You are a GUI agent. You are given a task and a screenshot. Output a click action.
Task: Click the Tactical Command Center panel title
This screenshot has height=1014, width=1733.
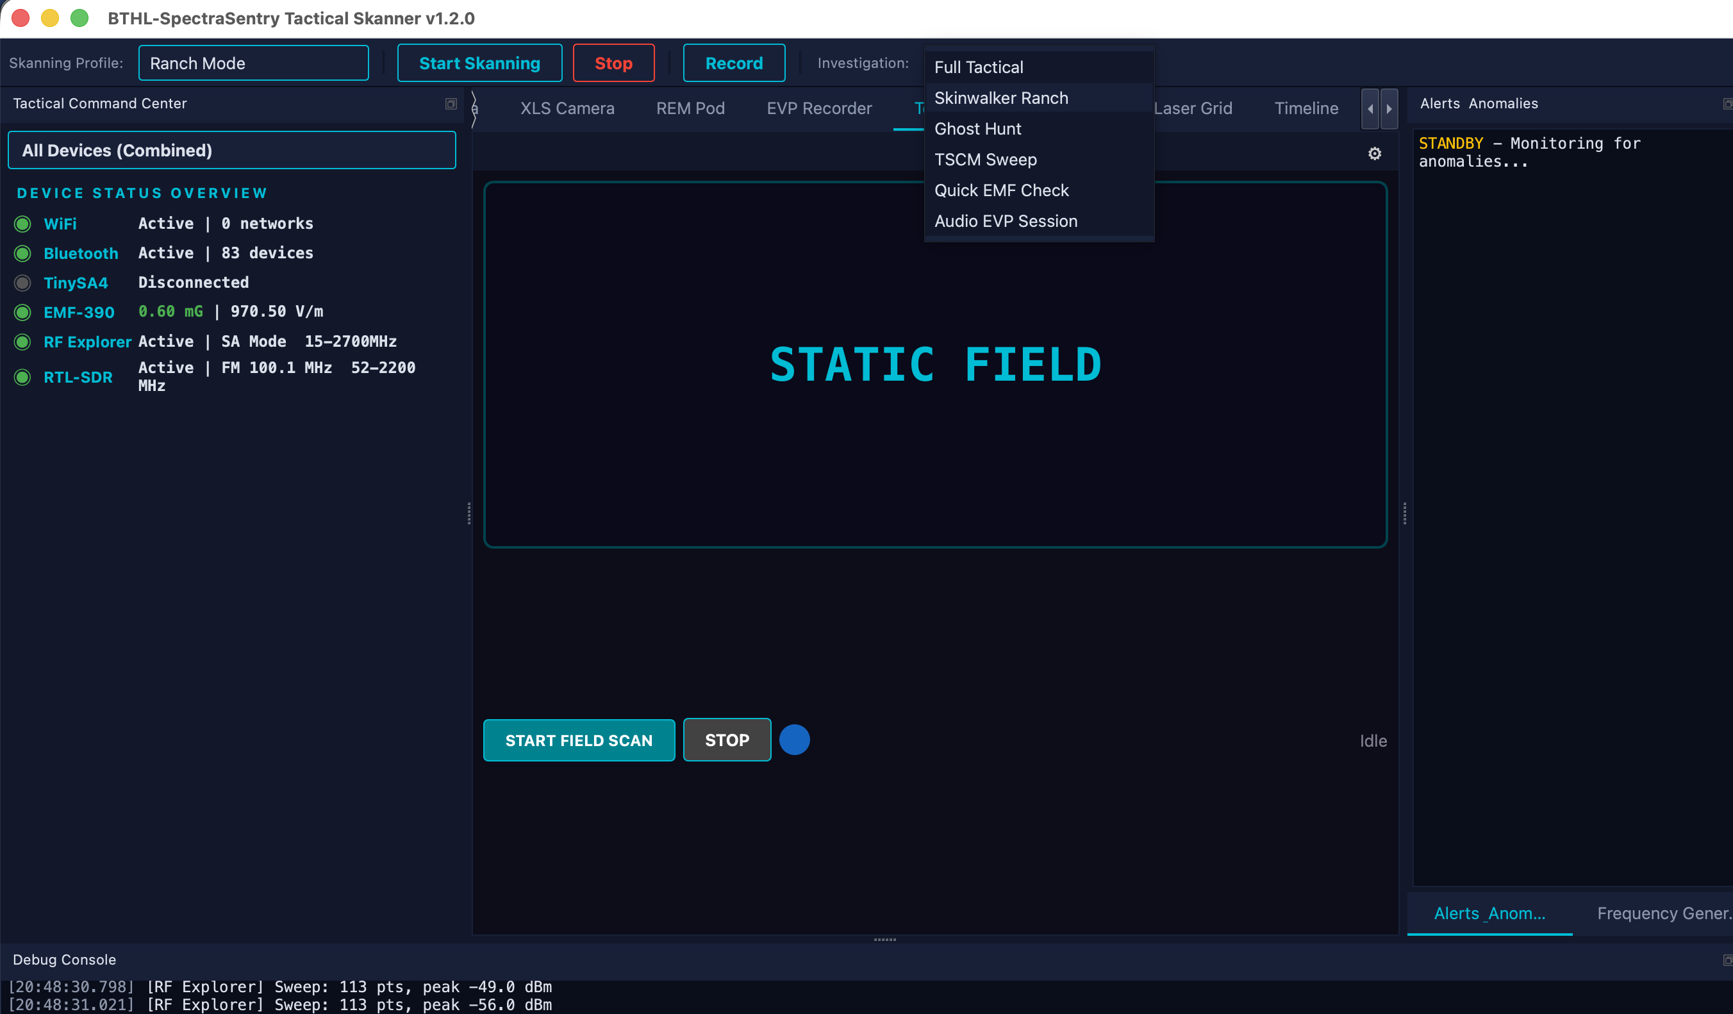100,104
